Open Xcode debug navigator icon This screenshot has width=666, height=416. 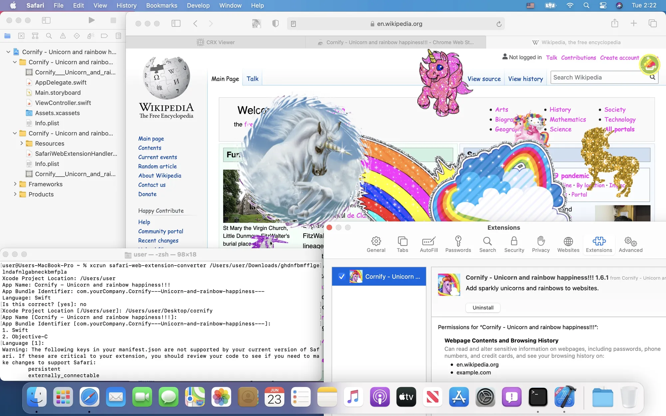pyautogui.click(x=91, y=36)
